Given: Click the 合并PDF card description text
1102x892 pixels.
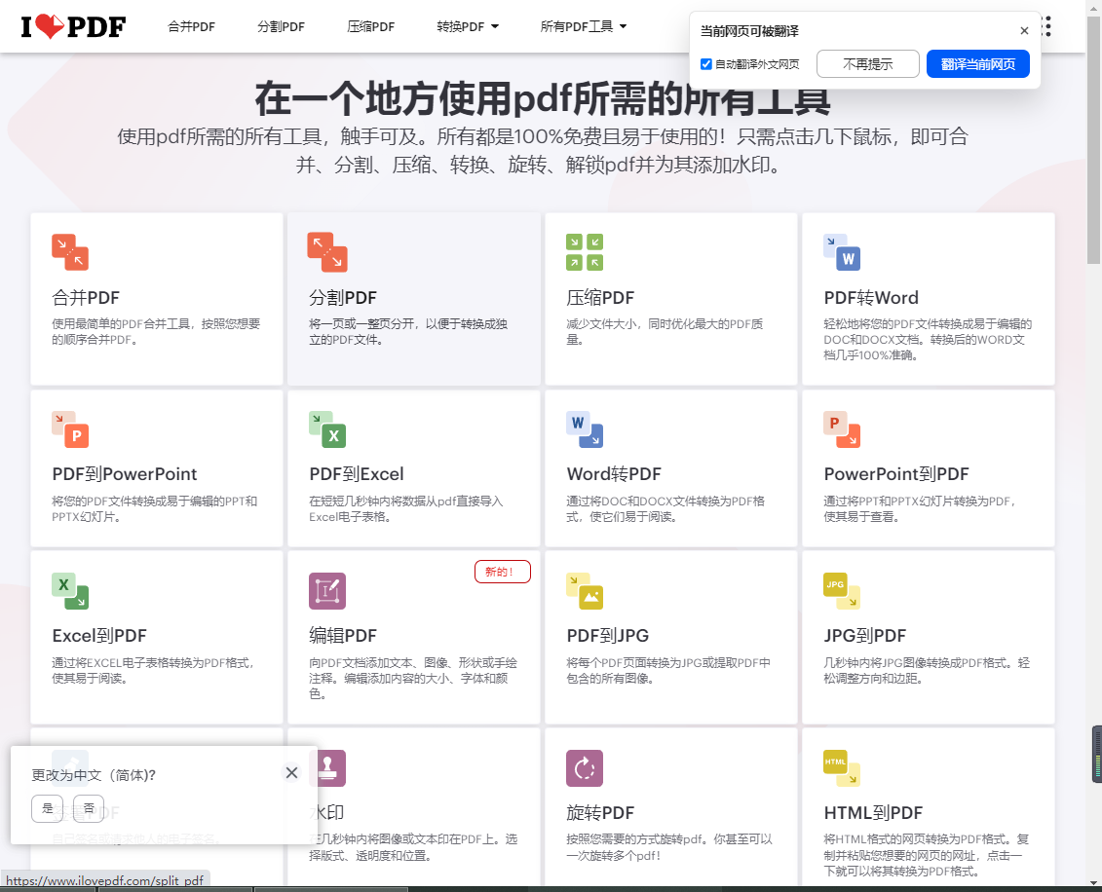Looking at the screenshot, I should point(156,331).
